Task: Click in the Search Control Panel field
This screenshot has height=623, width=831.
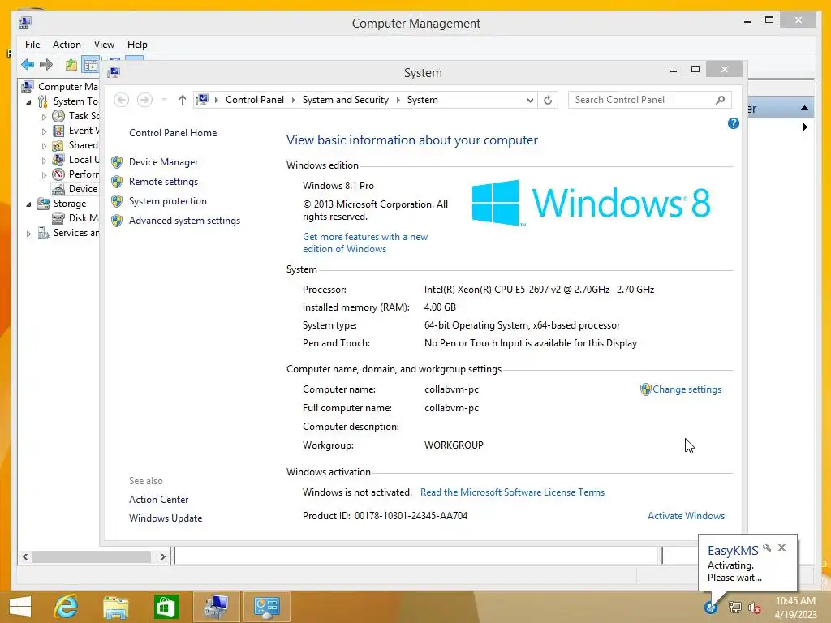Action: point(641,100)
